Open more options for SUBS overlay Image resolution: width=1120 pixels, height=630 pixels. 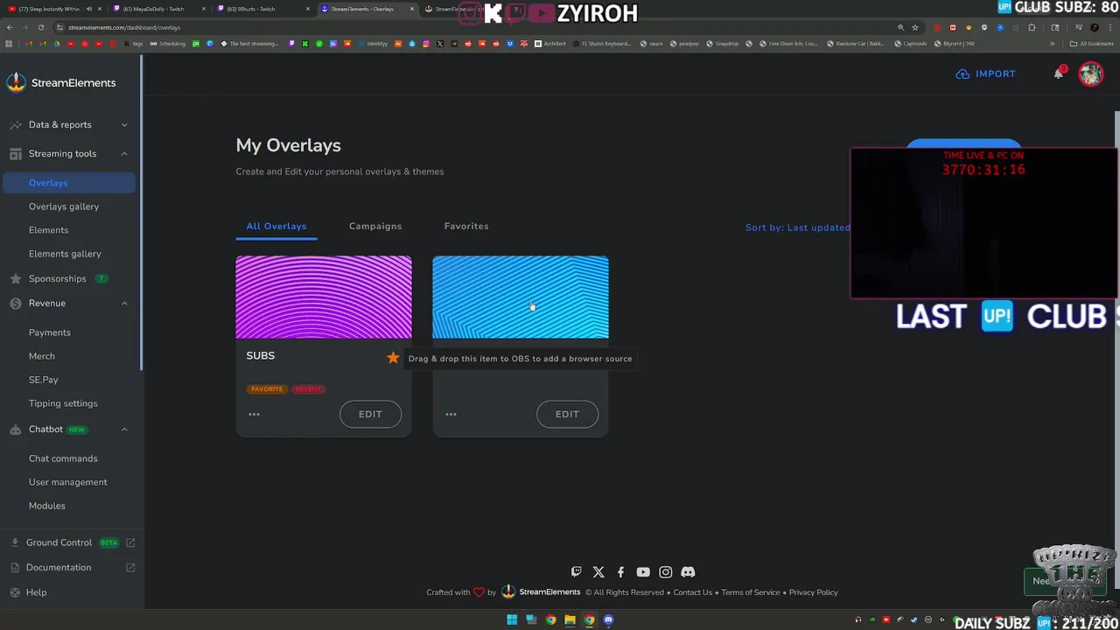click(254, 414)
